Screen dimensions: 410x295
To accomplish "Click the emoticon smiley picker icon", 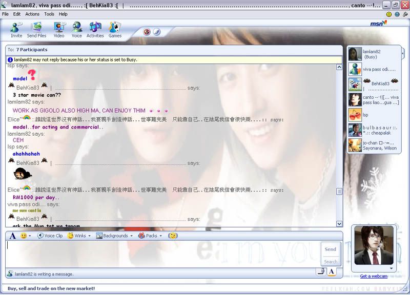I will [x=24, y=236].
